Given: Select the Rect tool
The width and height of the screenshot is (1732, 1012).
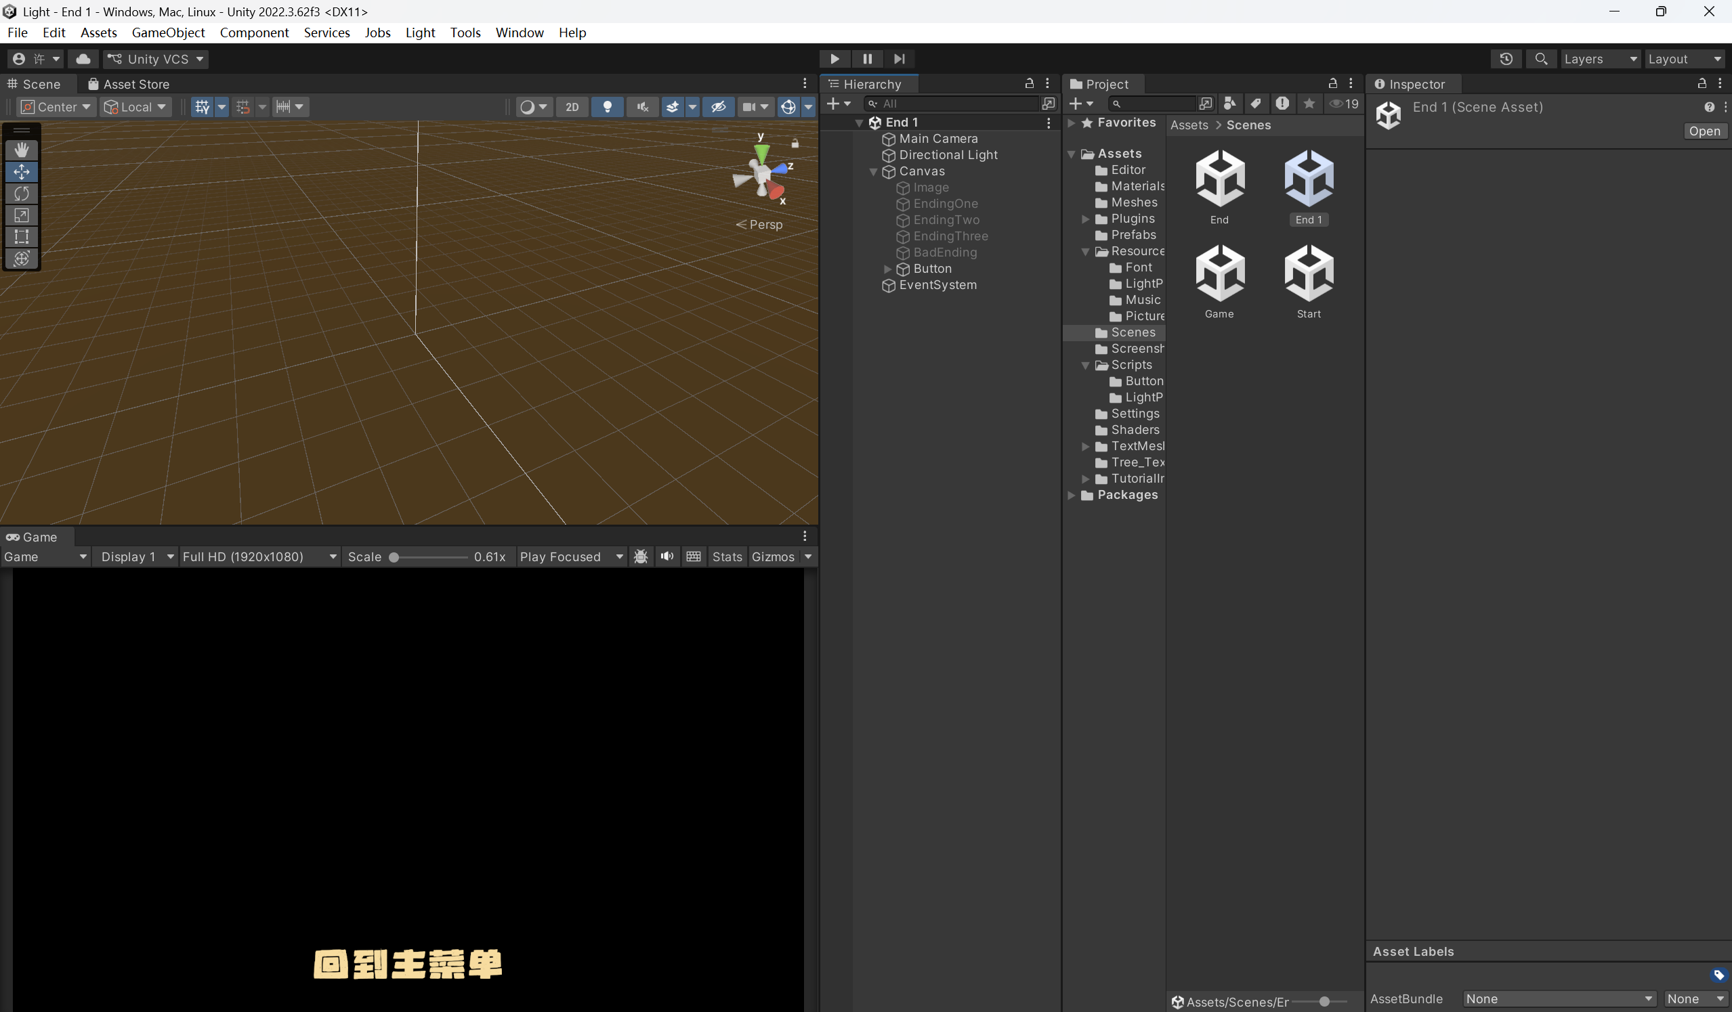Looking at the screenshot, I should click(21, 237).
